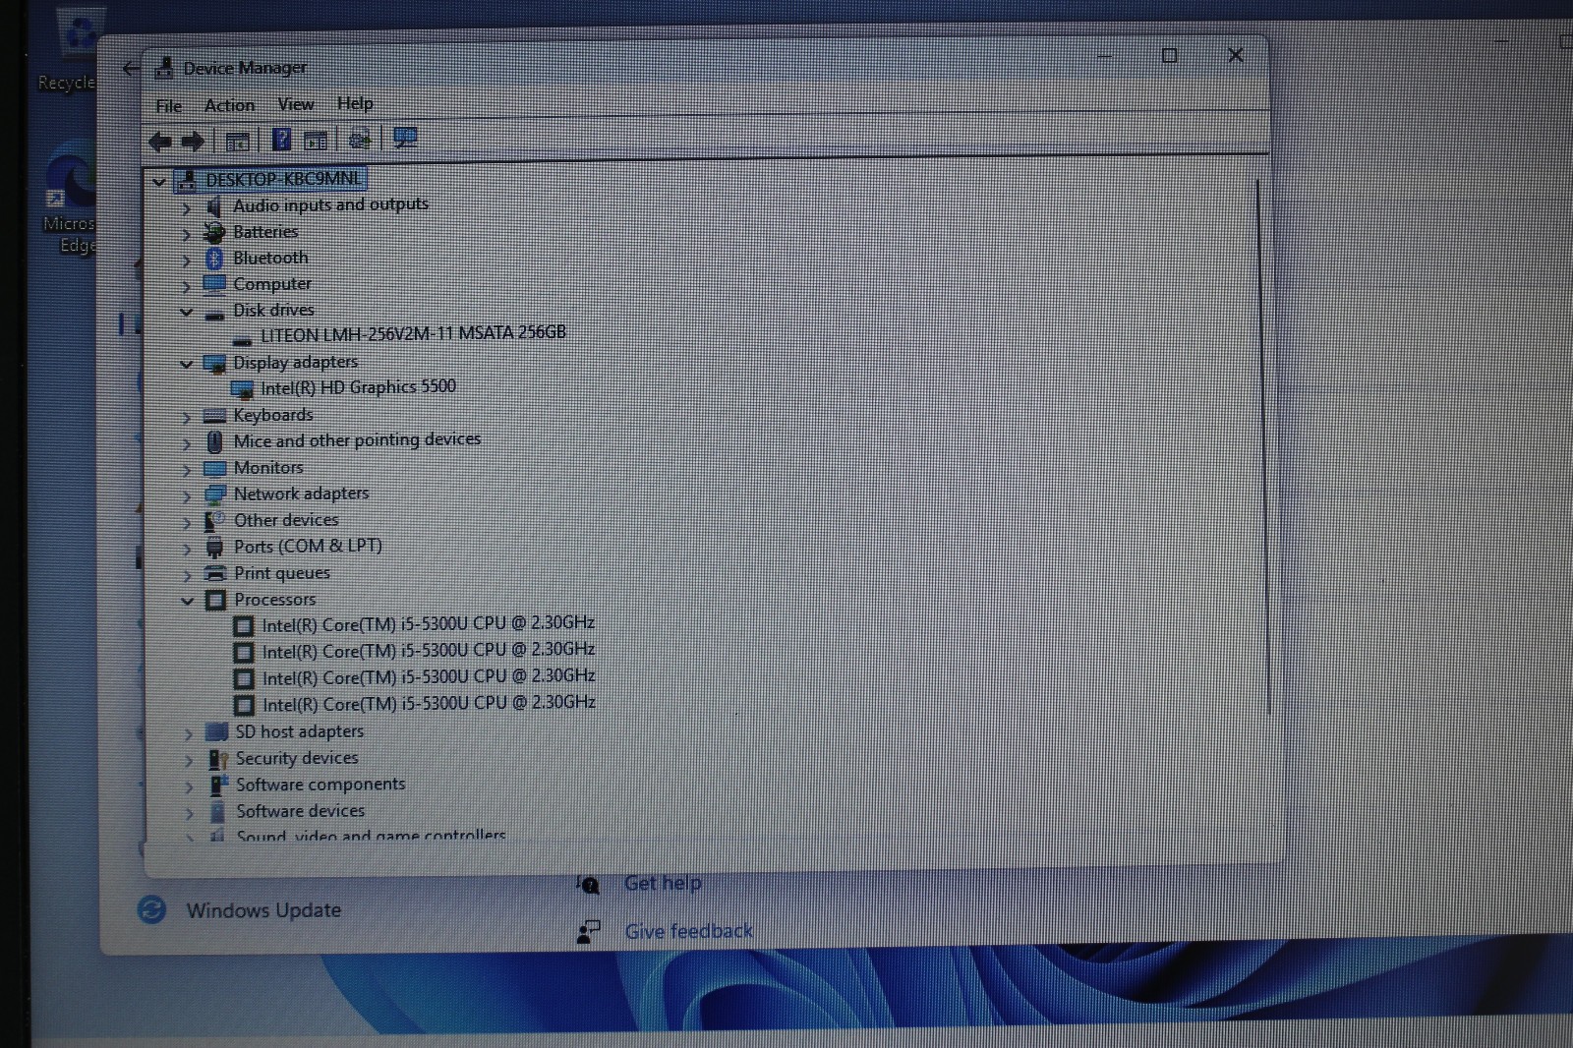Select LITEON LMH-256V2M-11 MSATA 256GB drive
1573x1048 pixels.
(413, 334)
